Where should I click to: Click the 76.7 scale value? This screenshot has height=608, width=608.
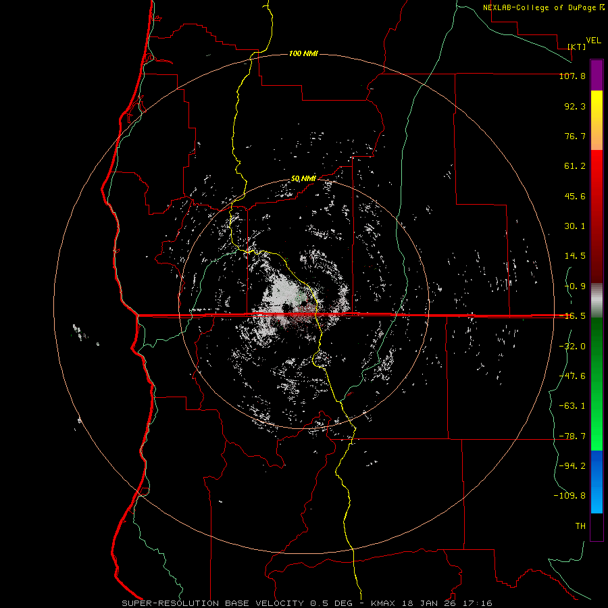tap(575, 136)
